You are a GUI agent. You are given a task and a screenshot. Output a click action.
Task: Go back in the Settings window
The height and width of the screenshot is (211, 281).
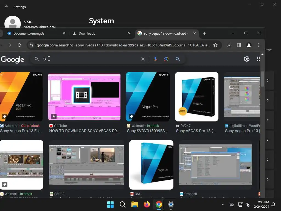7,7
